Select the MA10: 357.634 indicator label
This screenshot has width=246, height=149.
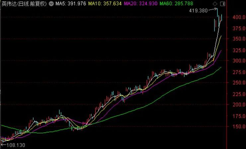click(105, 4)
